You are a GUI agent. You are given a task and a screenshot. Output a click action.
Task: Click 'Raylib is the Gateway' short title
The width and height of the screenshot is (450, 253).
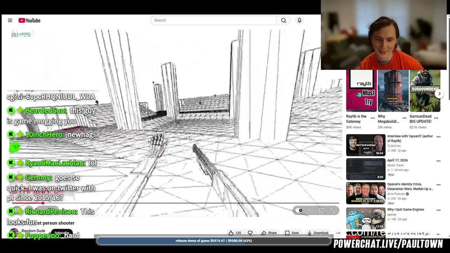356,119
